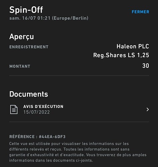Click the Documents section heading
This screenshot has height=167, width=158.
pyautogui.click(x=29, y=94)
